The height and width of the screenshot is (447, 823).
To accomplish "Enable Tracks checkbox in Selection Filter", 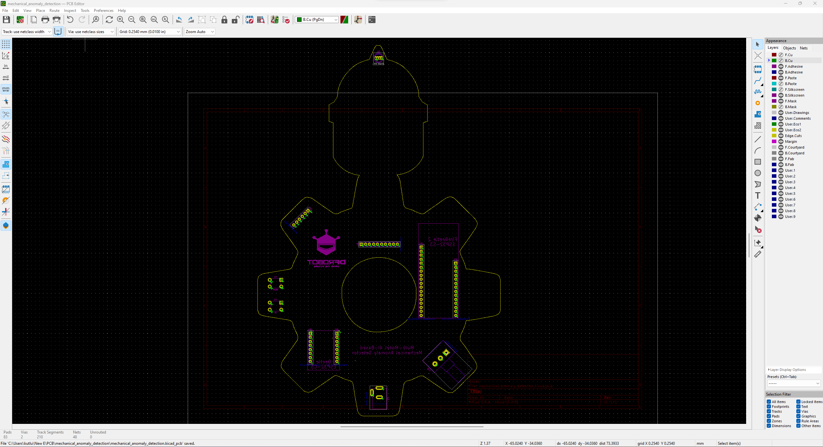I will (769, 411).
